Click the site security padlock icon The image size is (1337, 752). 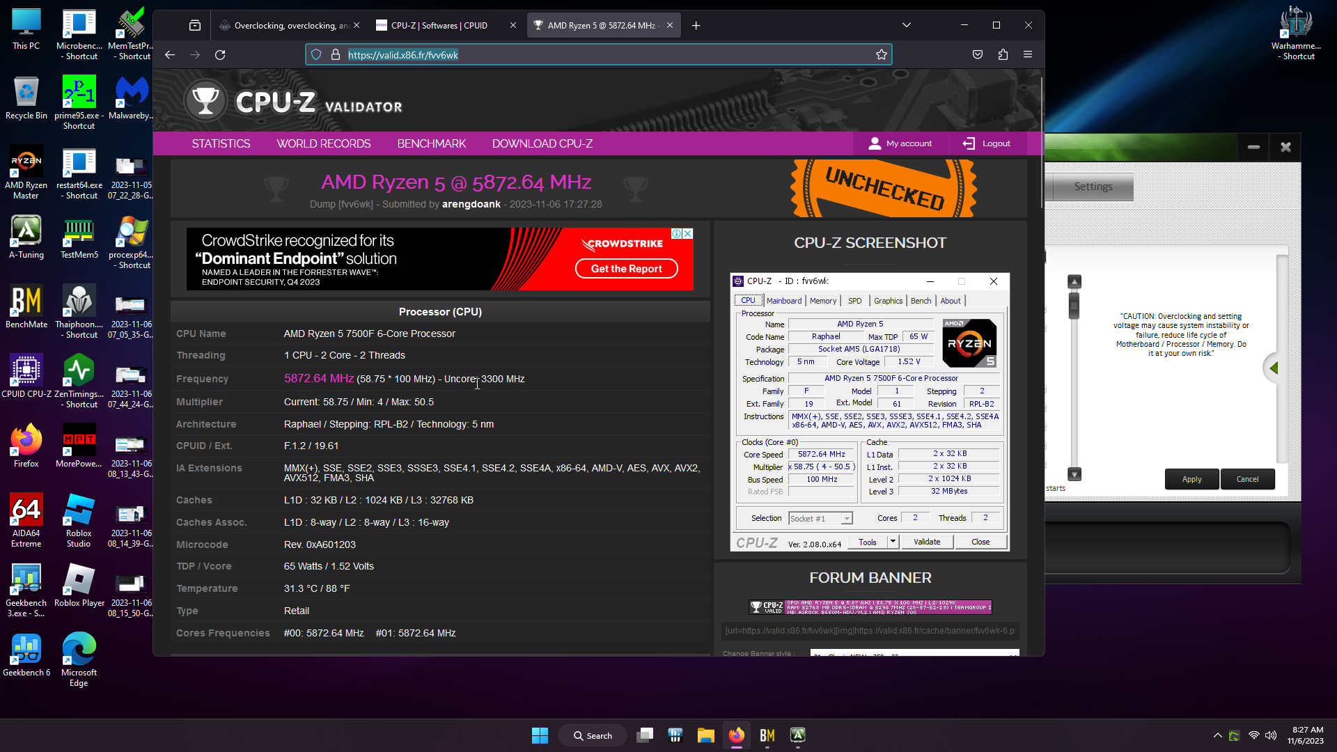point(335,54)
